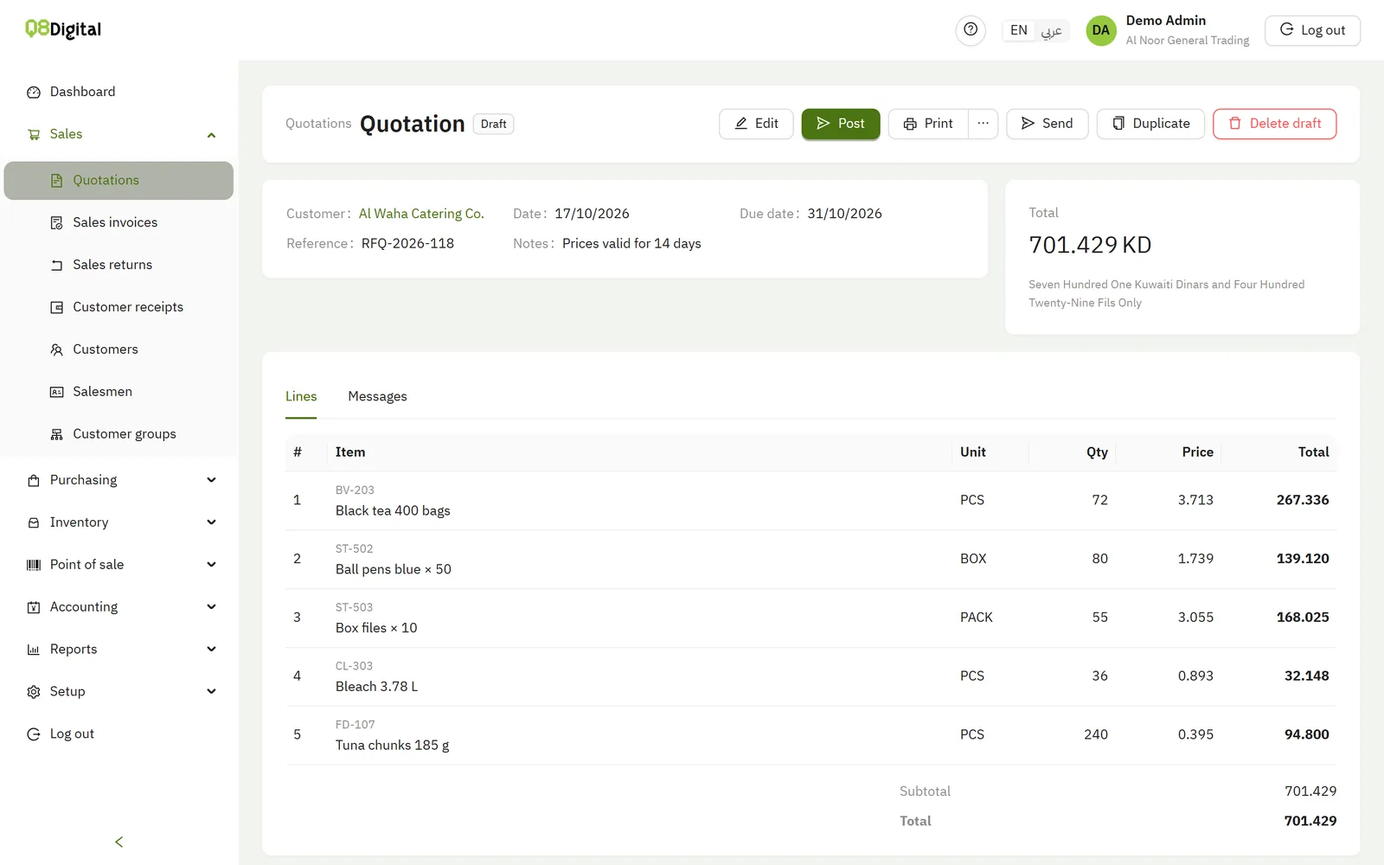The height and width of the screenshot is (865, 1384).
Task: Post the quotation
Action: [840, 124]
